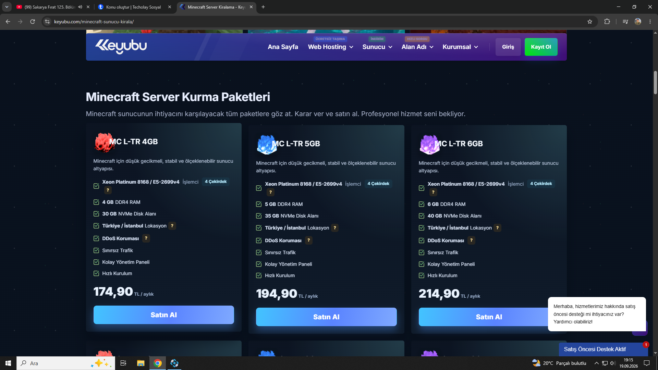Open Chrome tab search dropdown

pos(7,7)
